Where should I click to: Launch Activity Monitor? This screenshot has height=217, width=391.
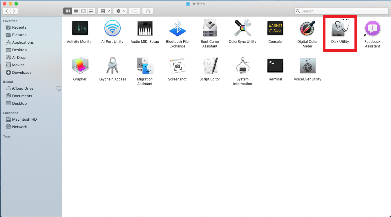[x=80, y=29]
